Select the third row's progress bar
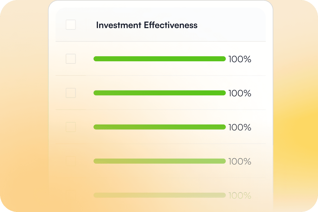318x212 pixels. pos(159,127)
